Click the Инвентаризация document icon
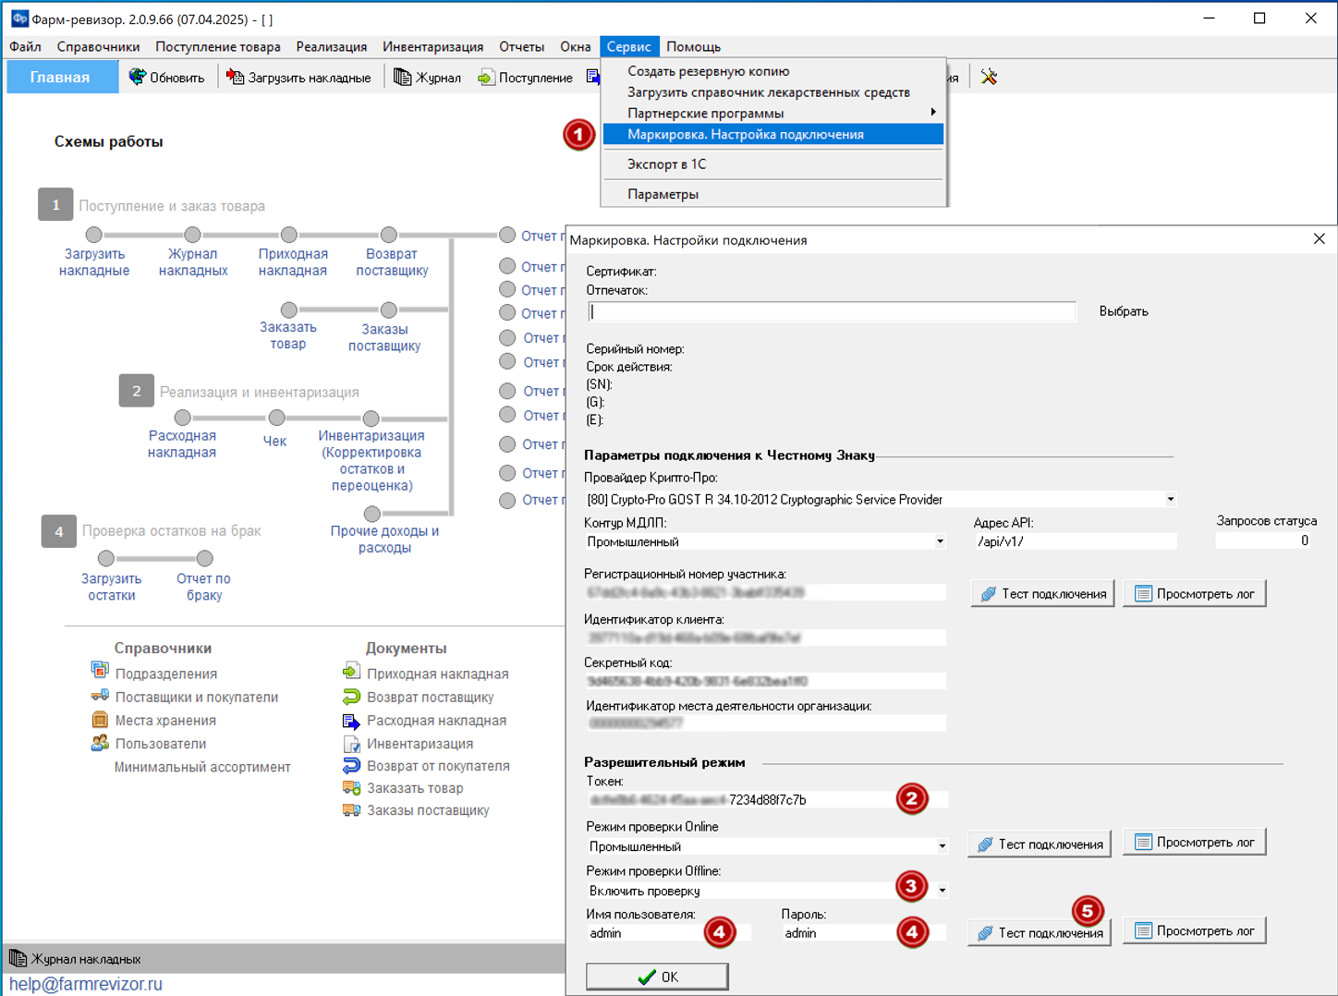Image resolution: width=1338 pixels, height=996 pixels. (351, 744)
